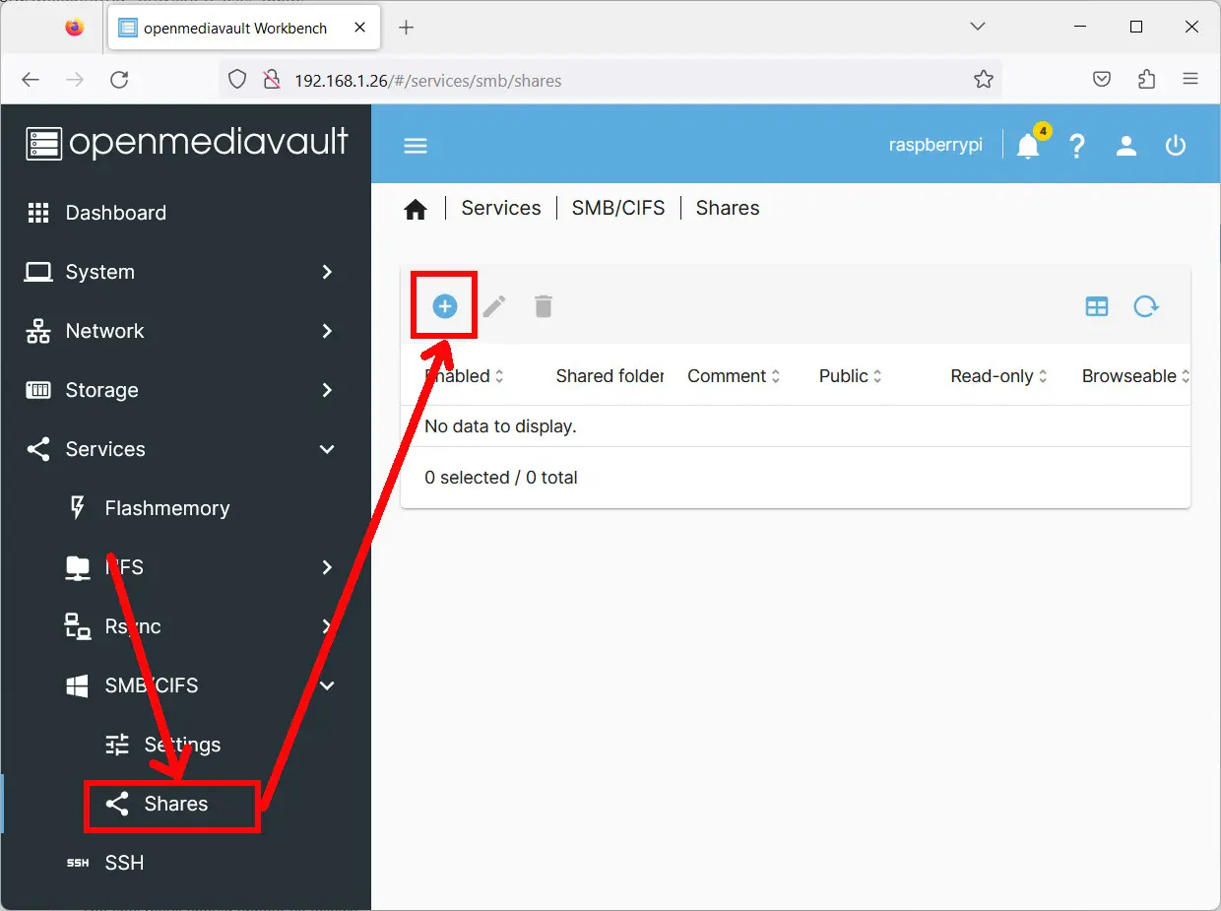Open SMB/CIFS Settings in sidebar

tap(182, 745)
